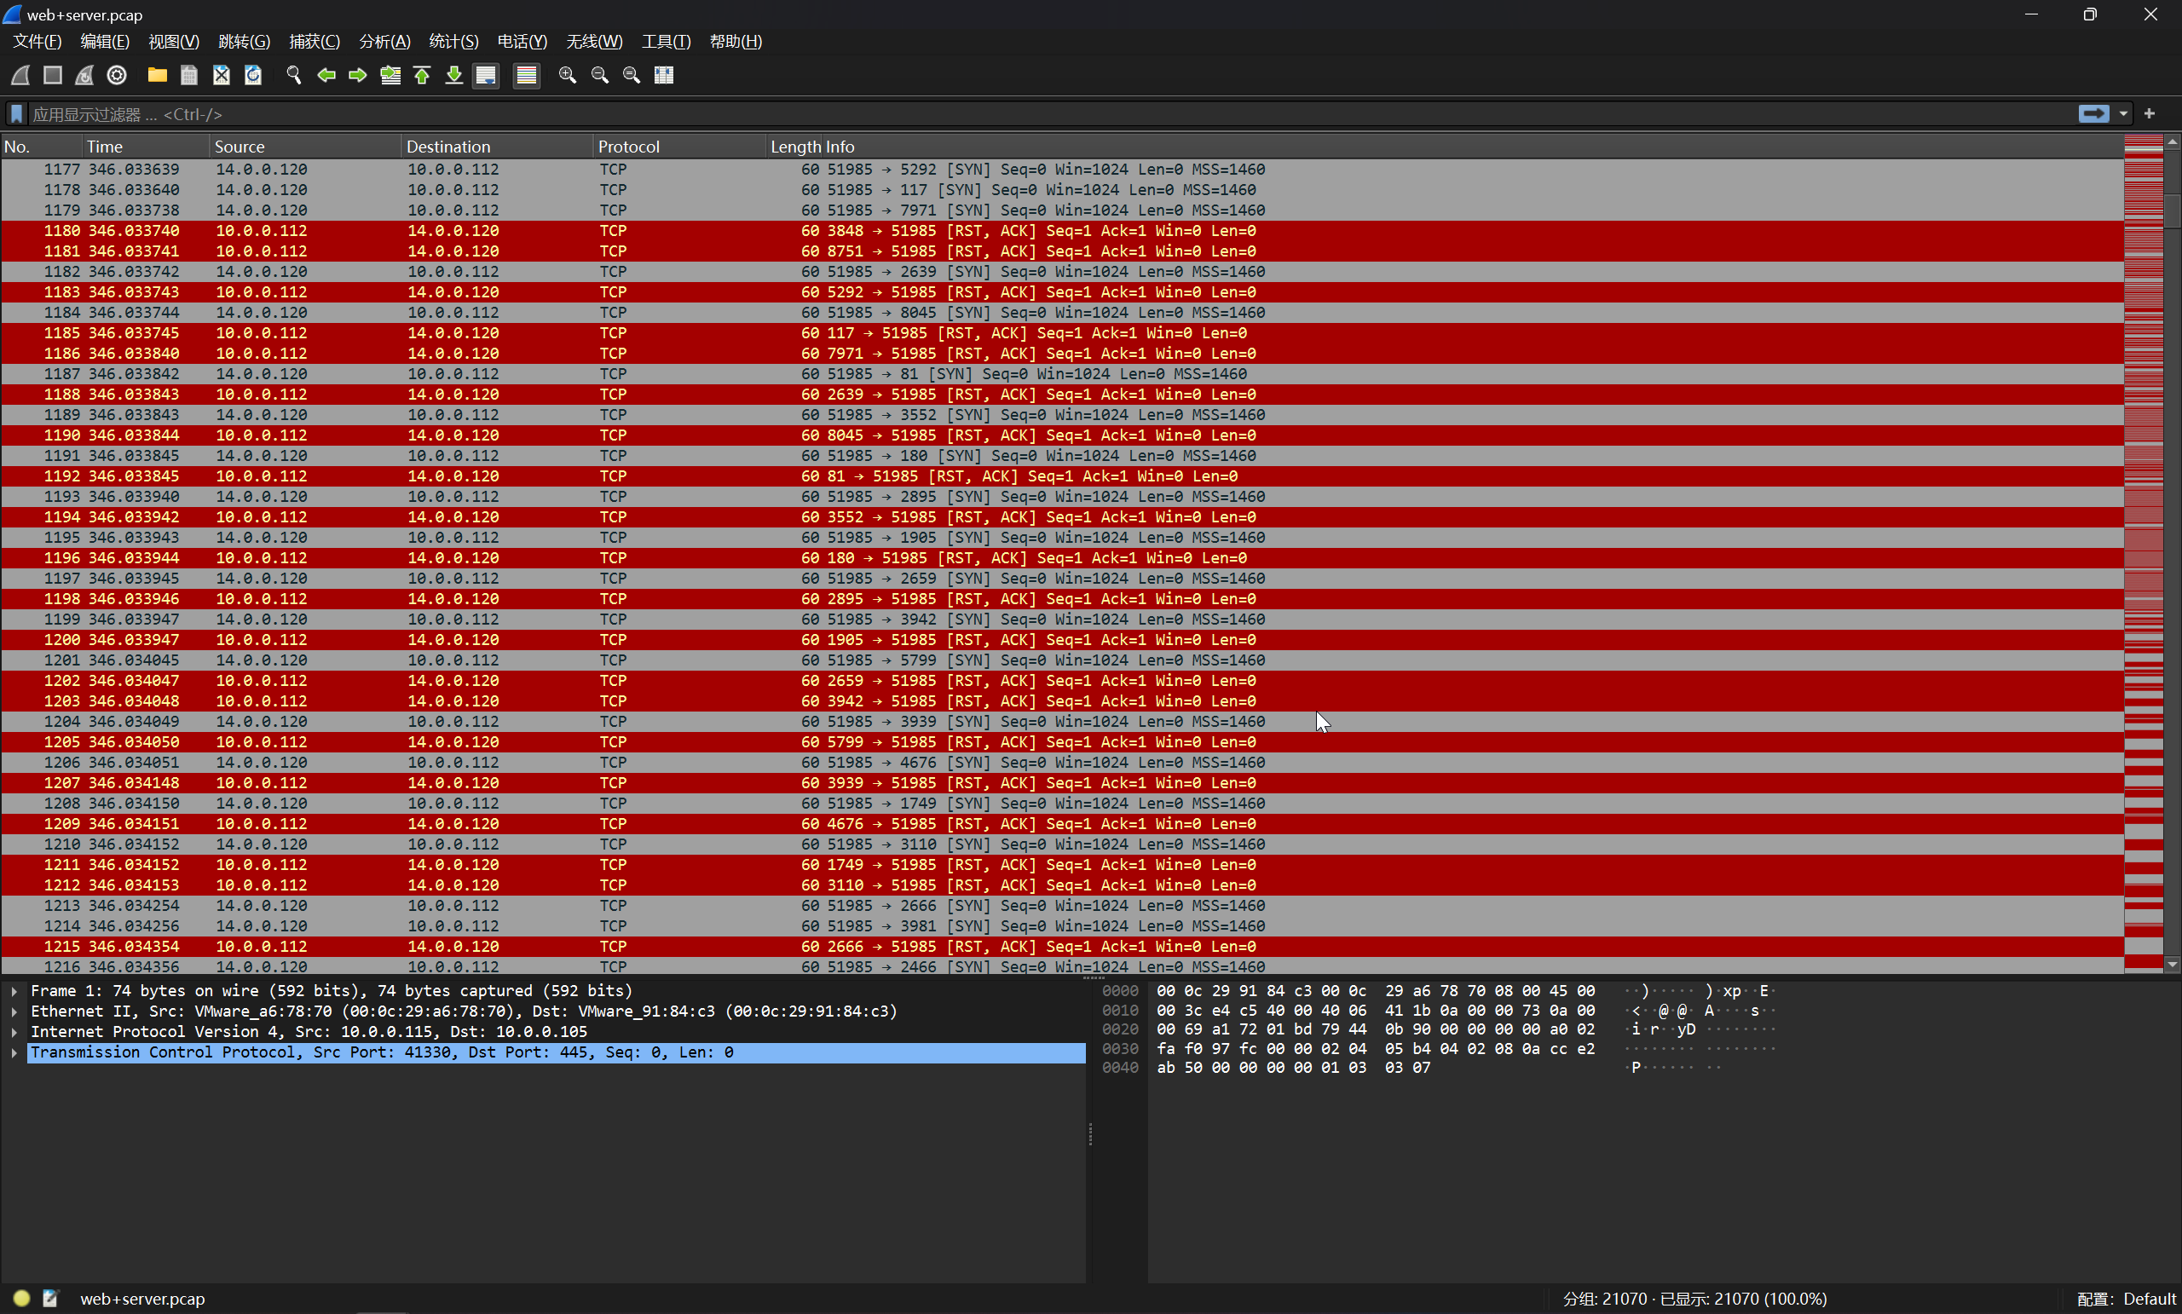Image resolution: width=2182 pixels, height=1314 pixels.
Task: Select packet 1177 in the list
Action: 1062,169
